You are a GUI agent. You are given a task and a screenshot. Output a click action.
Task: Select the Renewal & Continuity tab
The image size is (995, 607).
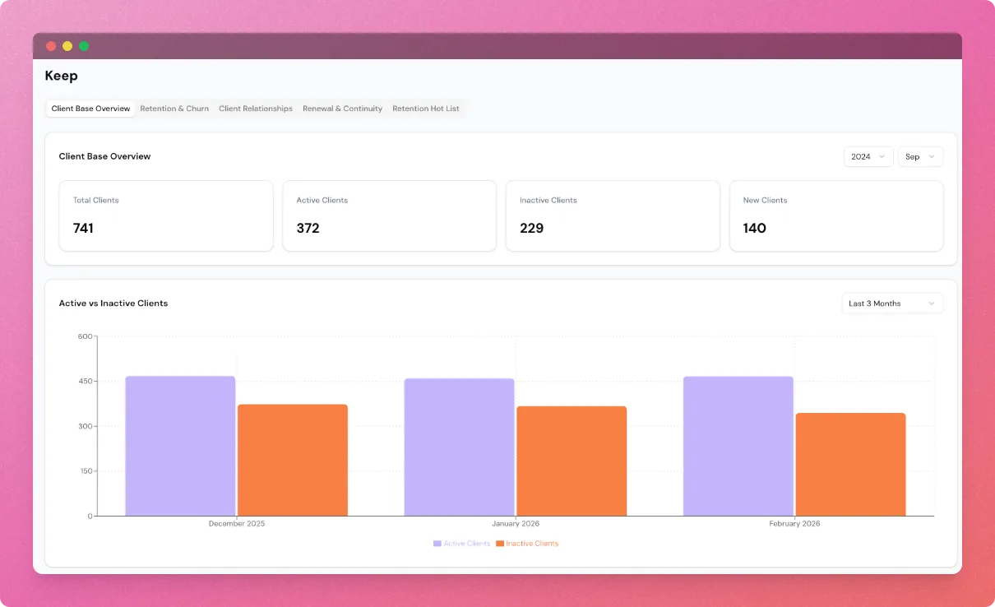coord(342,108)
